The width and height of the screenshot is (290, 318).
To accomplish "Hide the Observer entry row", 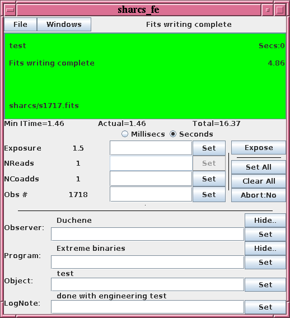I will click(x=265, y=220).
